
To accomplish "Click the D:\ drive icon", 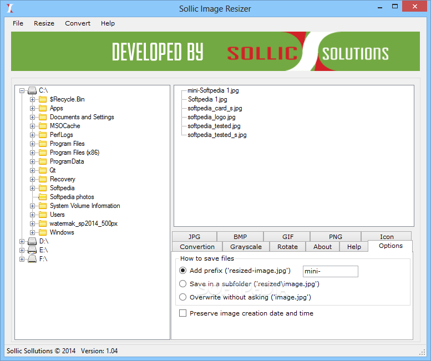I will tap(32, 241).
